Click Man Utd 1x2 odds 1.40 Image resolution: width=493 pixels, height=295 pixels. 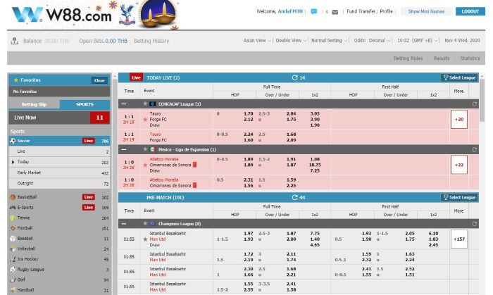(x=315, y=239)
